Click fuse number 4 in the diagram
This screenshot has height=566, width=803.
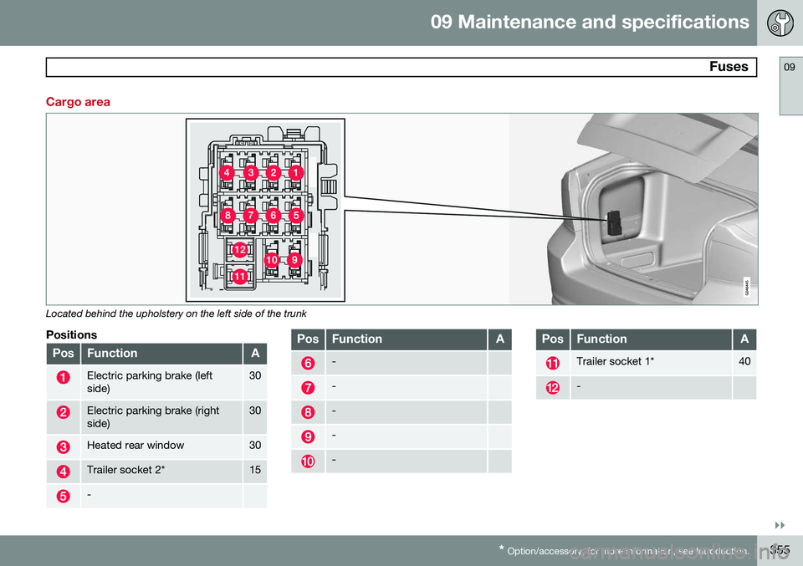227,173
